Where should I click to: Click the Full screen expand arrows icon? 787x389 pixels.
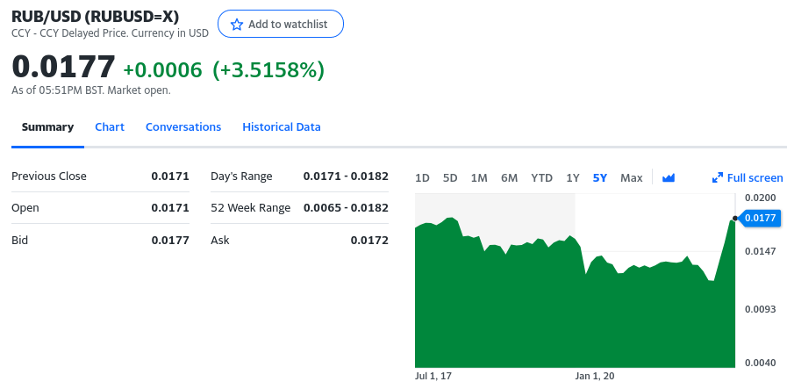click(x=718, y=178)
